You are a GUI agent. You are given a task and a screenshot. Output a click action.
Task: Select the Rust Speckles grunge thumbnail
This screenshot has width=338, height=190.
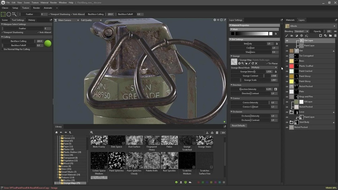[169, 160]
